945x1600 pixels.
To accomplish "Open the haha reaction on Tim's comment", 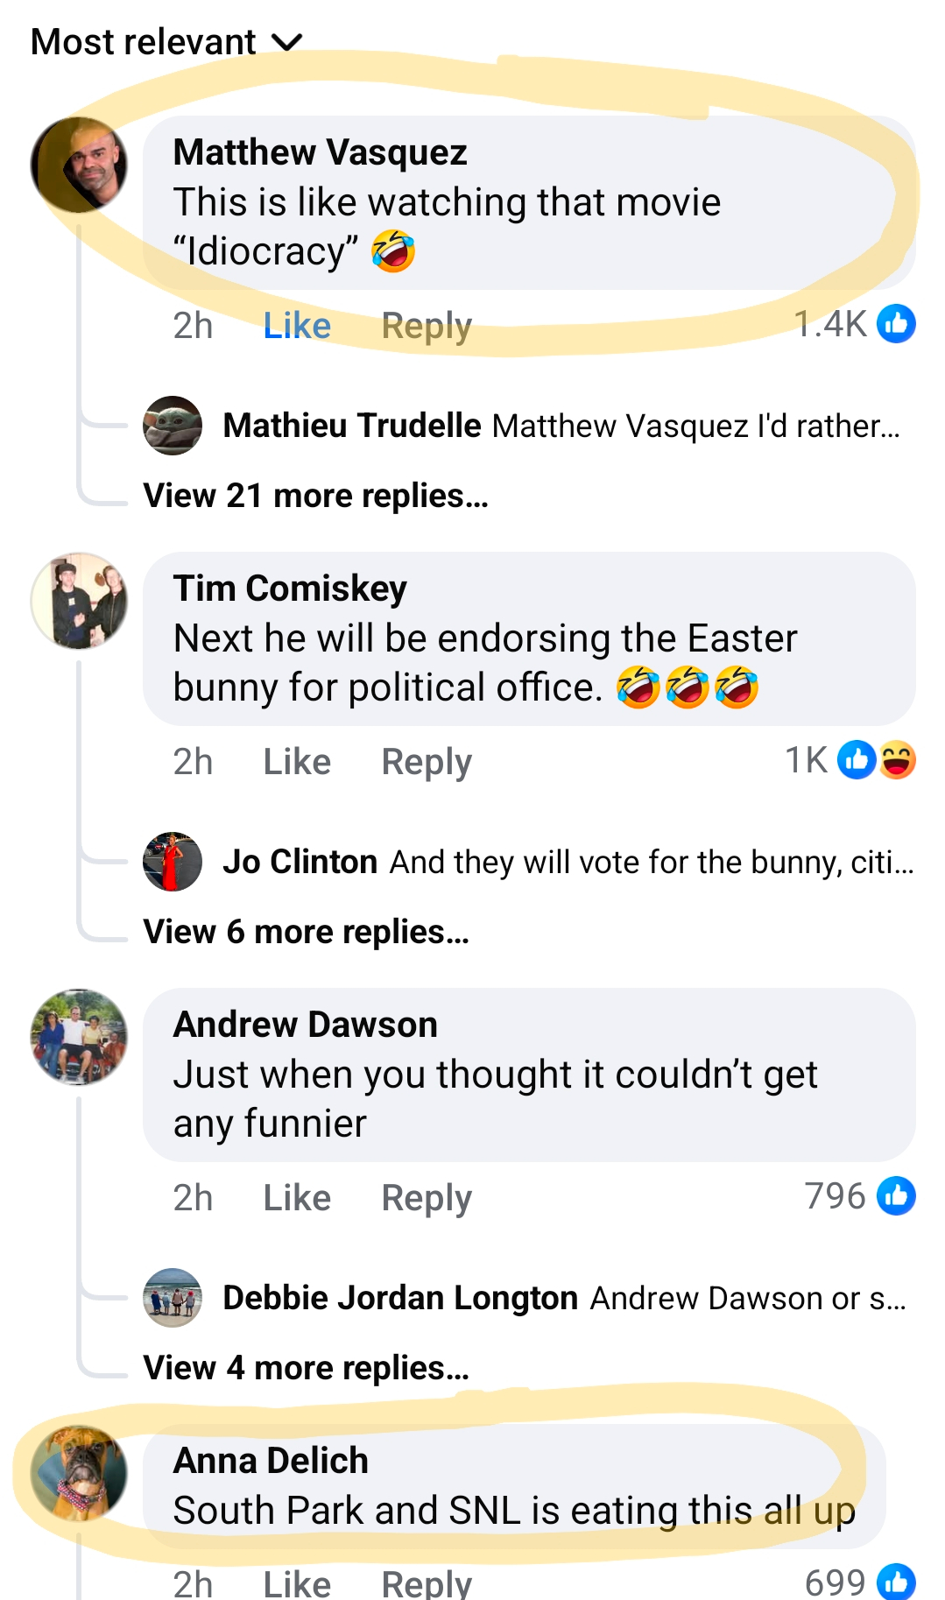I will click(898, 760).
